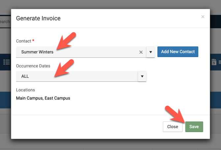Clear the selected contact Summer Winters
Viewport: 221px width, 150px height.
141,52
